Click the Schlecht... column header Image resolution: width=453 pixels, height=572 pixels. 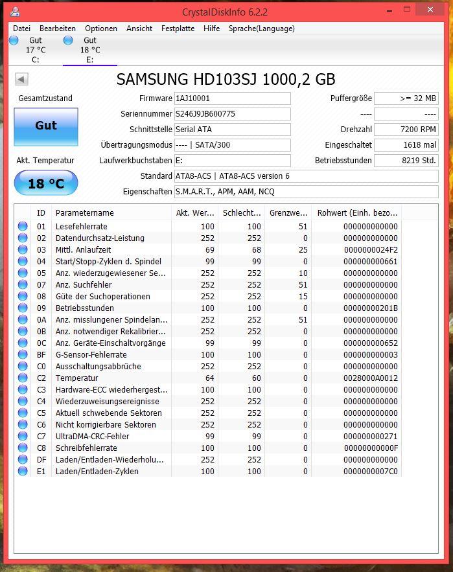[x=242, y=212]
